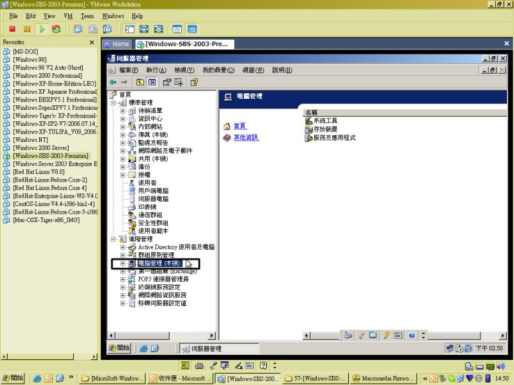Click the Favorites panel horizontal scrollbar
This screenshot has height=385, width=514.
click(x=49, y=357)
